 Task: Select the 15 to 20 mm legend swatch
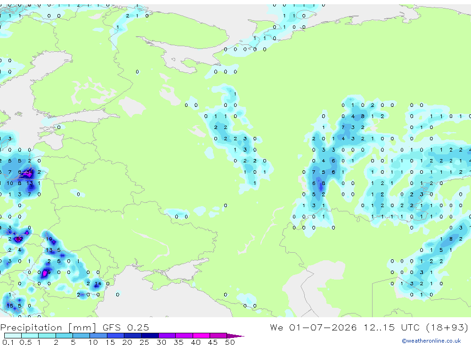pyautogui.click(x=116, y=336)
